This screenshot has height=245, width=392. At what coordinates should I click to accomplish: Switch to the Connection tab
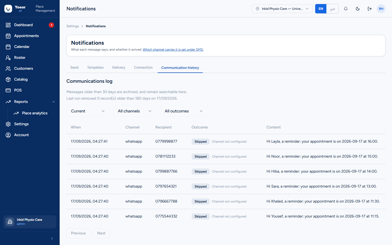tap(143, 68)
